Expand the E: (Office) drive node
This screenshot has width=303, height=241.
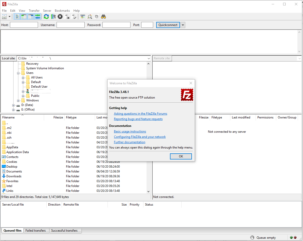pos(13,110)
